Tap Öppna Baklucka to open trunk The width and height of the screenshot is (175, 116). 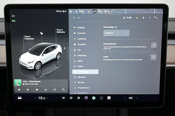coord(61,31)
